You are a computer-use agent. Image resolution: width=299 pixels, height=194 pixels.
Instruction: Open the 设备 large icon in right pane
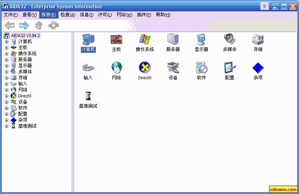[x=173, y=68]
